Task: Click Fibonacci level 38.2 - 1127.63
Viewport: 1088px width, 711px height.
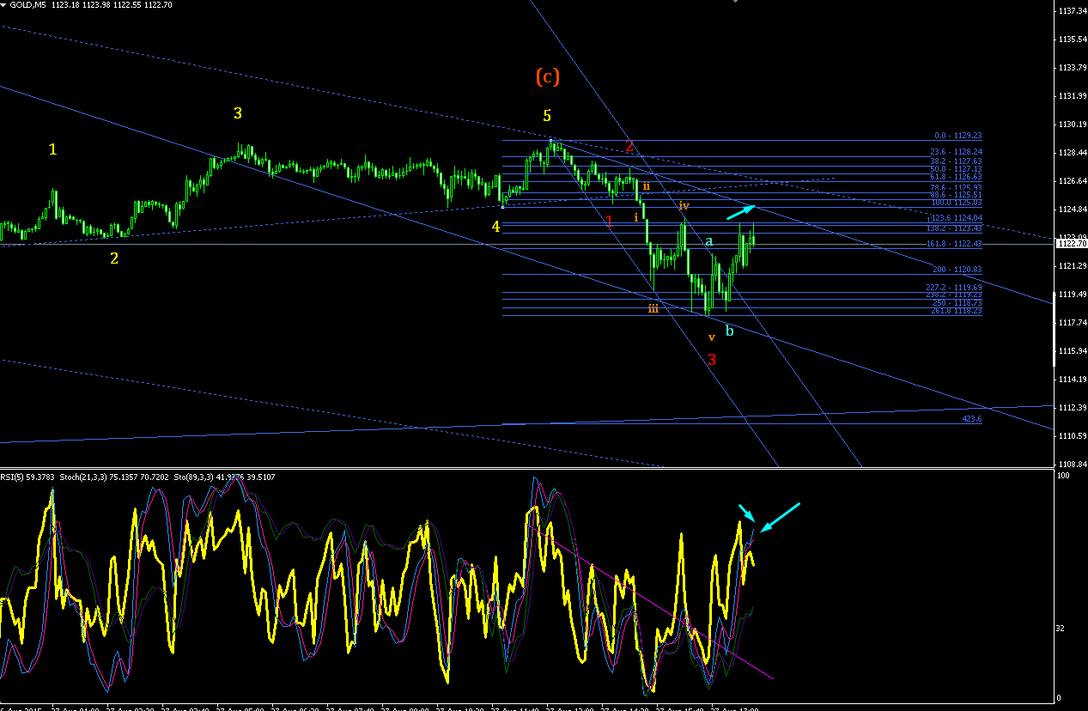Action: tap(956, 161)
